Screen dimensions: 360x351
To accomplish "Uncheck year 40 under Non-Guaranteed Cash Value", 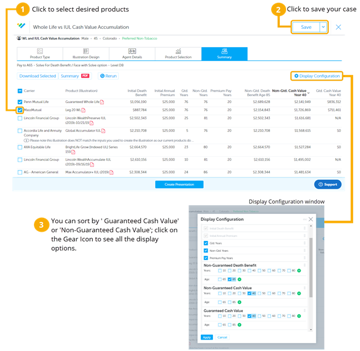I will pos(249,293).
